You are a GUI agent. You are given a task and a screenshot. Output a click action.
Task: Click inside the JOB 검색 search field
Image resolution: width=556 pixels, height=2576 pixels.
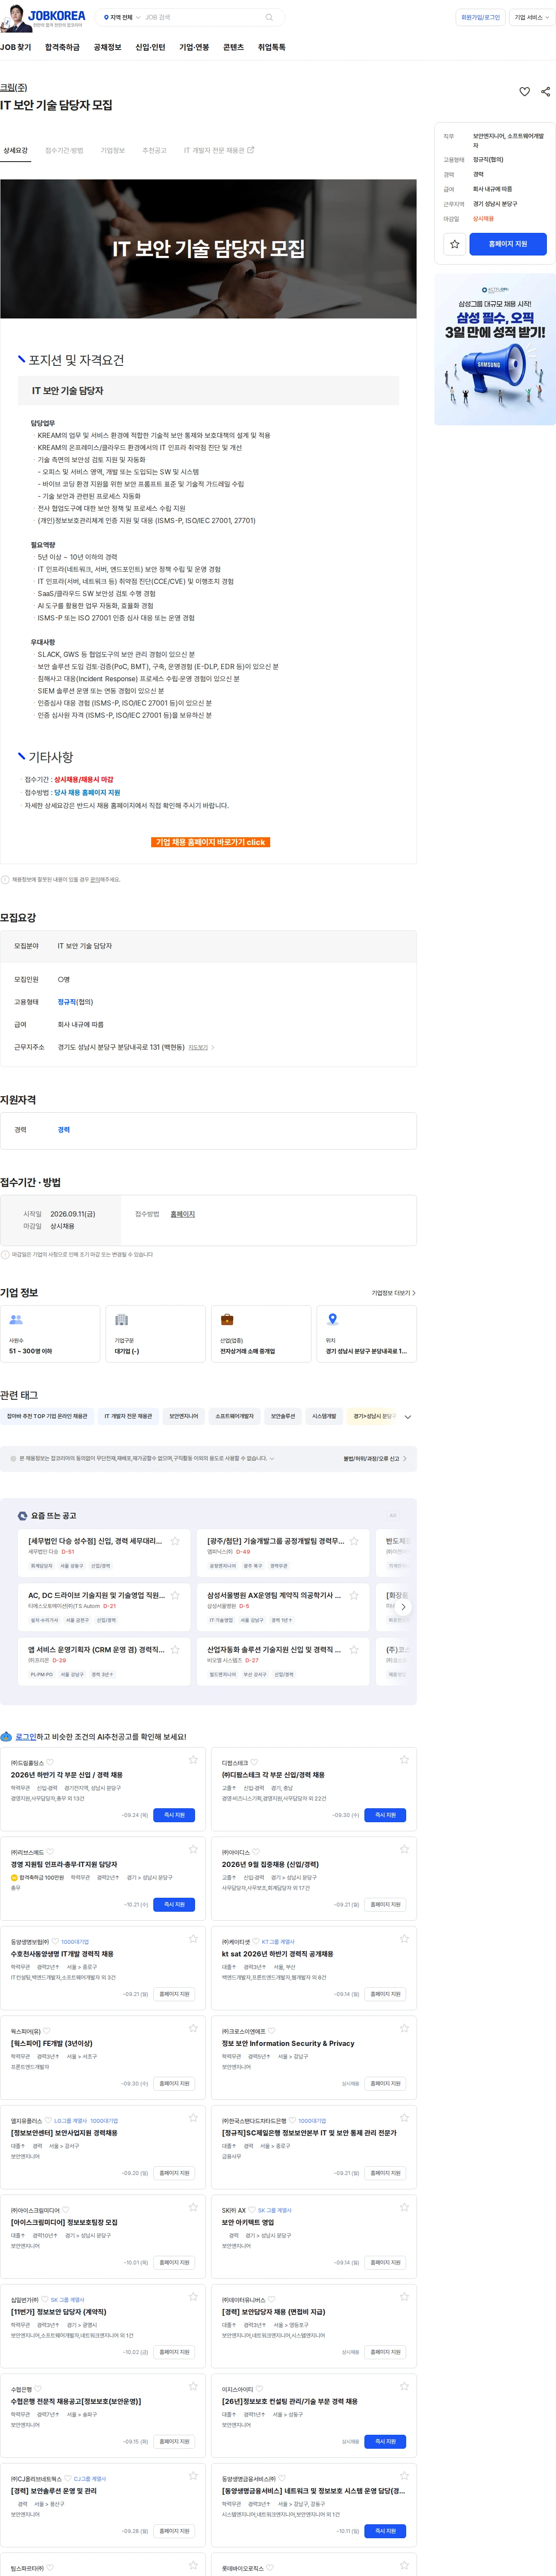[x=203, y=17]
